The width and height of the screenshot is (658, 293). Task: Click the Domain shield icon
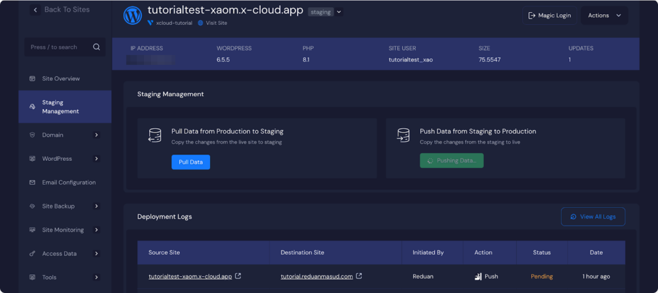point(32,135)
